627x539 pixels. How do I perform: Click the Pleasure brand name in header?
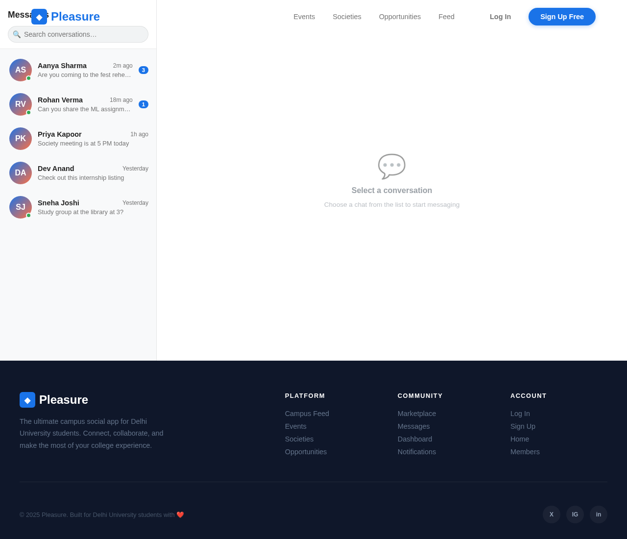[x=75, y=17]
